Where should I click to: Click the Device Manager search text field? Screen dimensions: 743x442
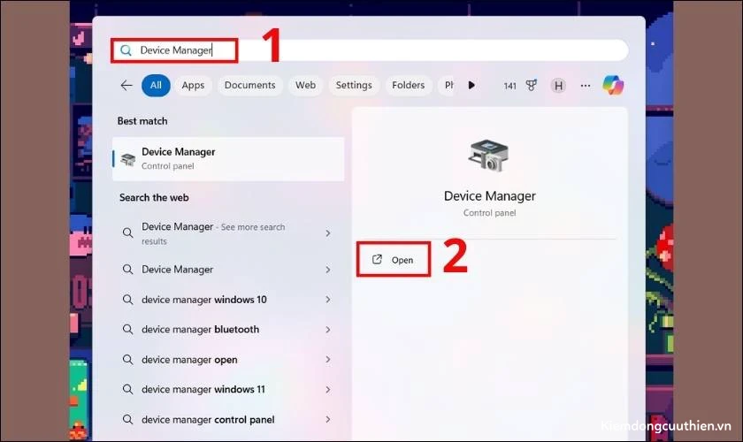370,50
